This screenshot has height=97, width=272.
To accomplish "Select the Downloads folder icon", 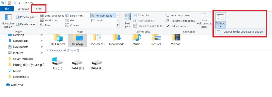I will click(x=117, y=40).
